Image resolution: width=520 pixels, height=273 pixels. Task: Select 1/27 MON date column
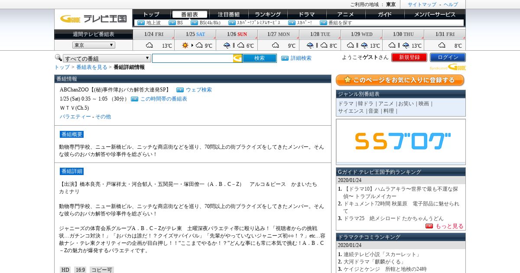click(x=279, y=34)
